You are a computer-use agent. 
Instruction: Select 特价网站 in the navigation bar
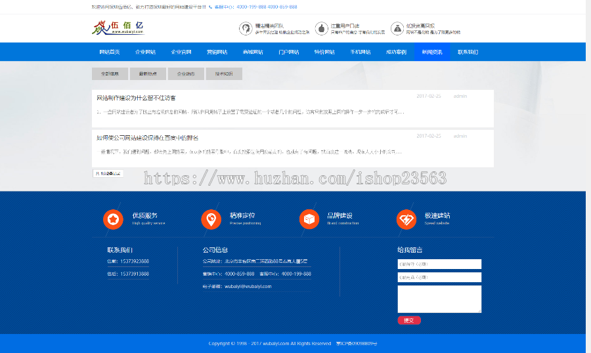tap(324, 52)
